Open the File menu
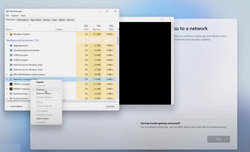Image resolution: width=250 pixels, height=152 pixels. tap(7, 16)
